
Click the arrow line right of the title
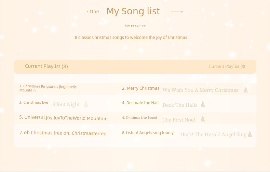click(177, 12)
